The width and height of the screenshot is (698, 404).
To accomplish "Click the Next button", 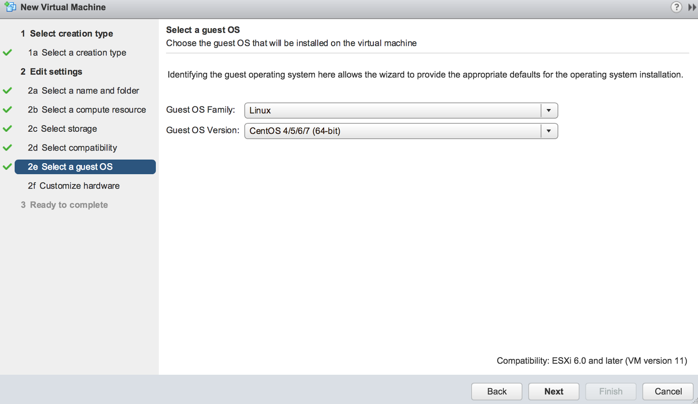I will tap(554, 391).
